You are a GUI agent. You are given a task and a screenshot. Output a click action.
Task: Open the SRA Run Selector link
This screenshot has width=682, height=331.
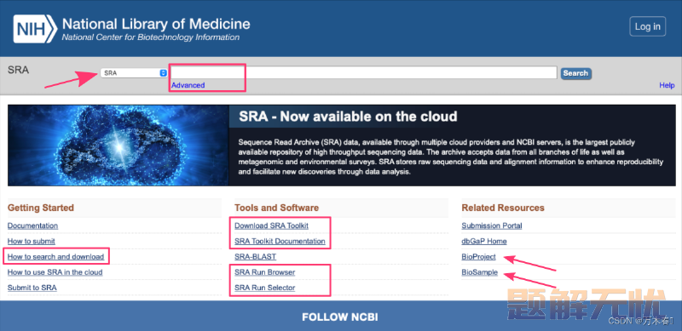(x=265, y=288)
